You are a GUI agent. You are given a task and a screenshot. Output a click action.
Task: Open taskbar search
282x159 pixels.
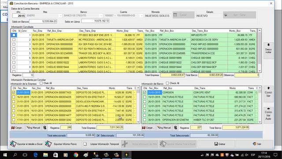click(x=15, y=155)
